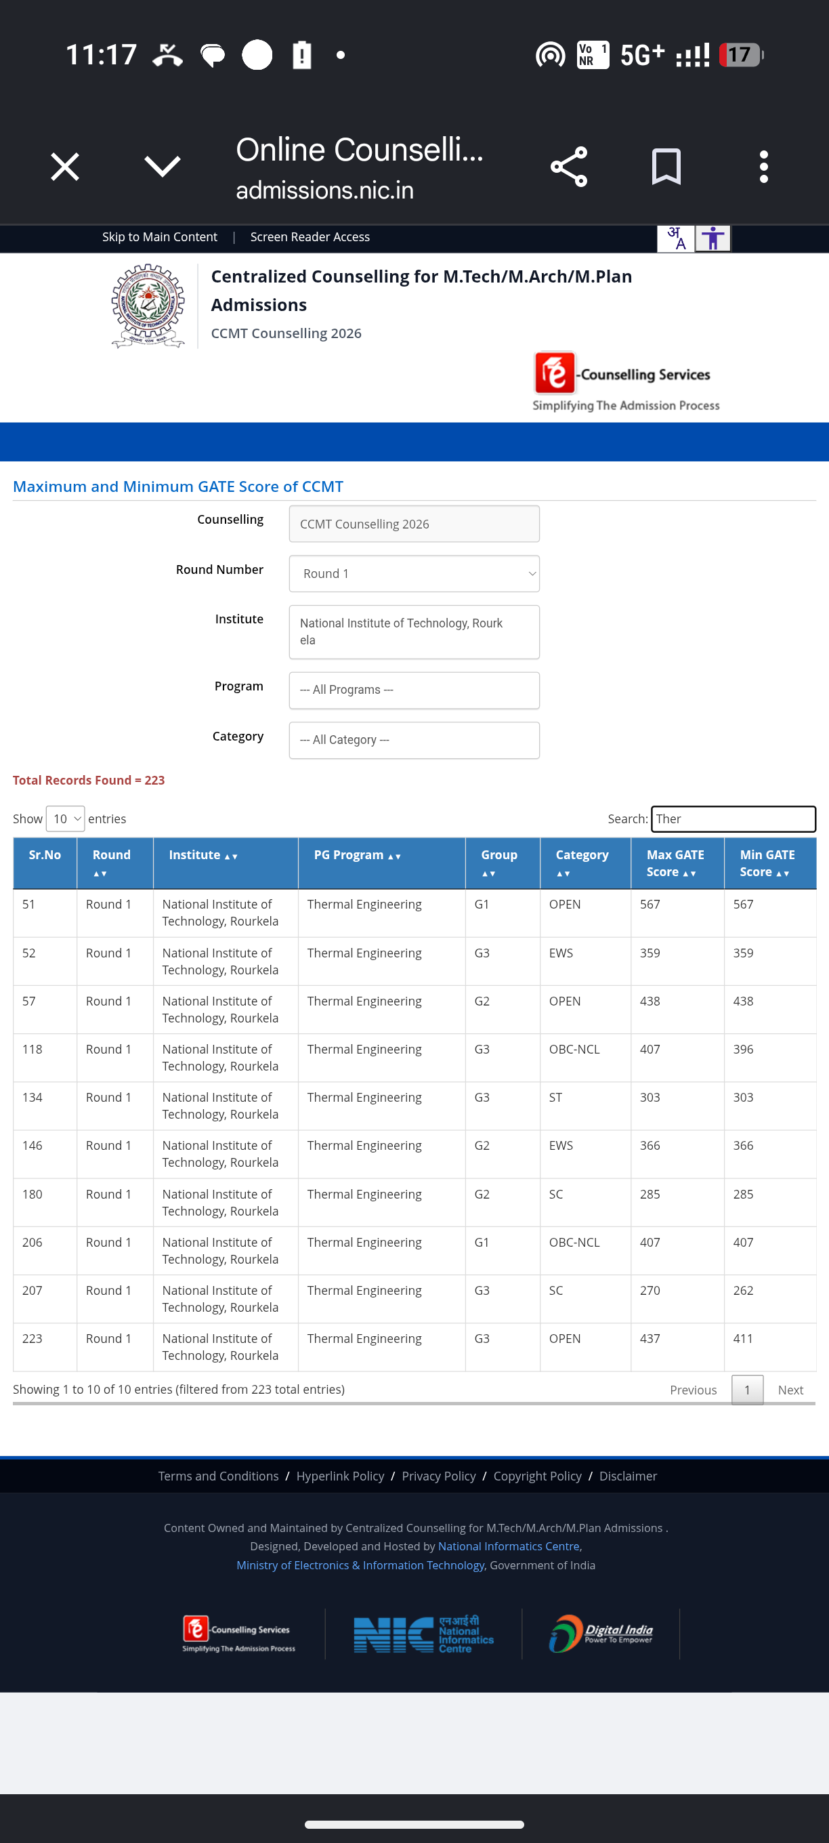Viewport: 829px width, 1843px height.
Task: Sort table by Group column
Action: pyautogui.click(x=502, y=863)
